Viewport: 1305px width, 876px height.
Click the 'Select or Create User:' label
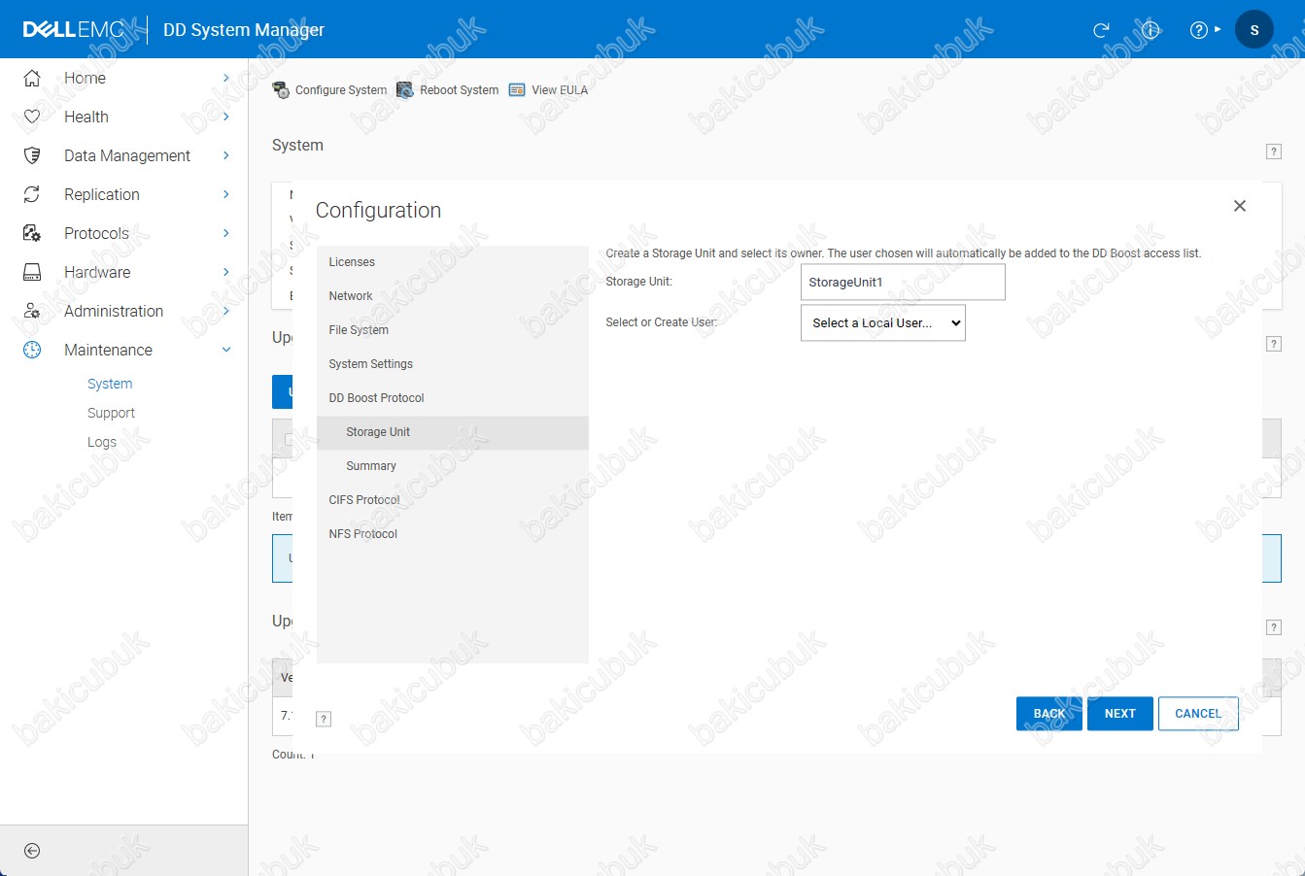pos(662,322)
